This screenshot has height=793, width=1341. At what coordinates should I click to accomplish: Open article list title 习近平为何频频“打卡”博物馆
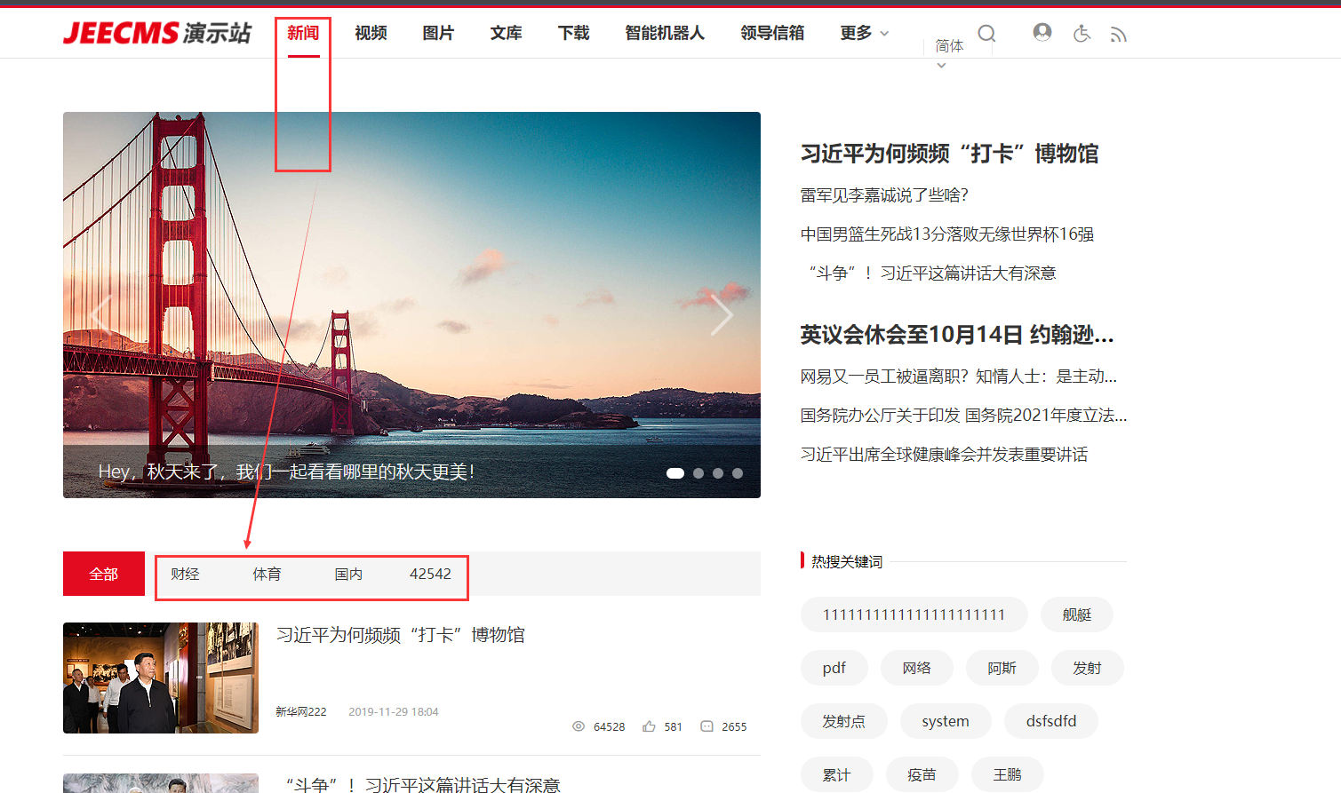(401, 635)
